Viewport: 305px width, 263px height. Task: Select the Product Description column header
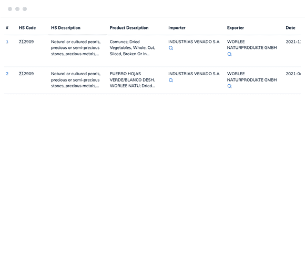click(129, 28)
